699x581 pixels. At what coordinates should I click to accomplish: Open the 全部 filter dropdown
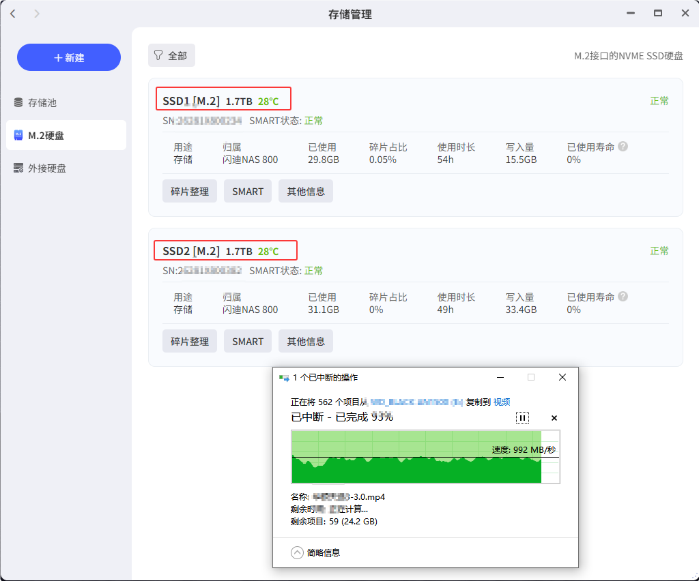coord(171,56)
